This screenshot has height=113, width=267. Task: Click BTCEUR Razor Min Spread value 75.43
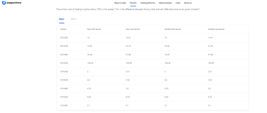click(x=90, y=46)
